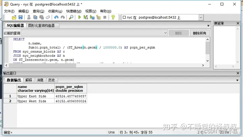This screenshot has height=137, width=243.
Task: Run the pgScript execute icon
Action: 86,17
